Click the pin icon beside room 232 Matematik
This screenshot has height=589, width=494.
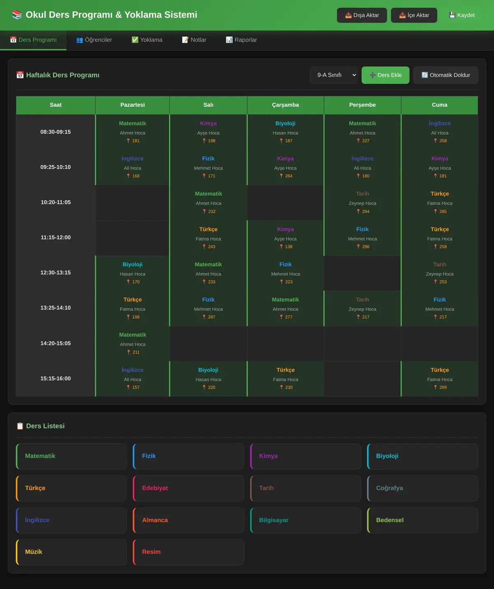tap(204, 211)
